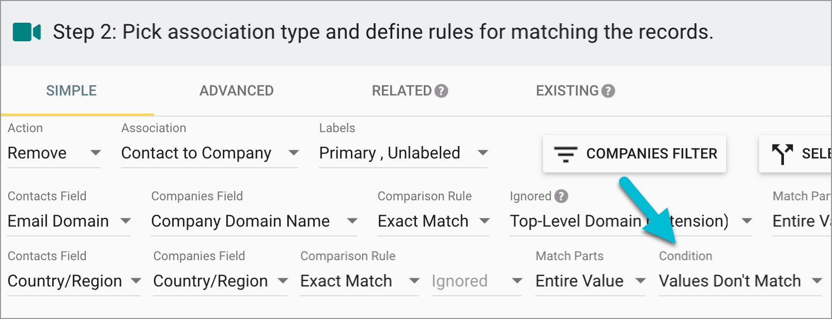Click help icon next to RELATED tab
The height and width of the screenshot is (319, 832).
pyautogui.click(x=441, y=91)
